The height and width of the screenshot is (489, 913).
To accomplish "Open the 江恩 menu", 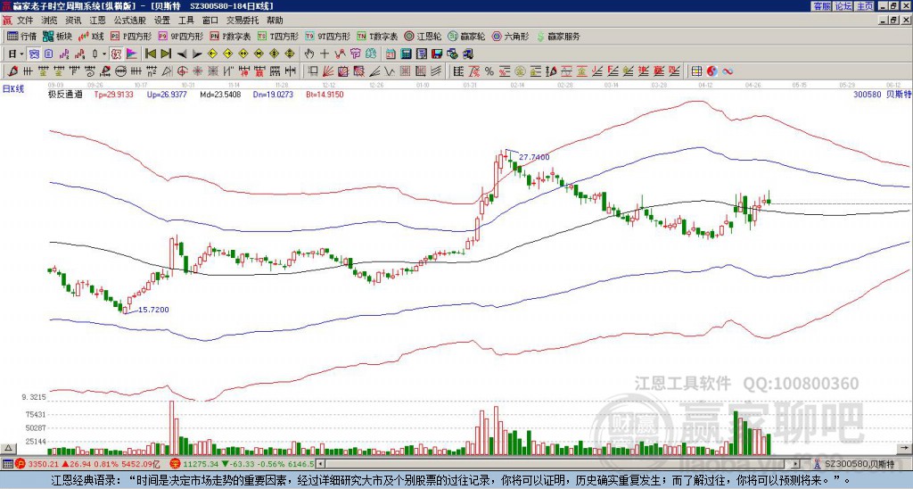I will (98, 21).
